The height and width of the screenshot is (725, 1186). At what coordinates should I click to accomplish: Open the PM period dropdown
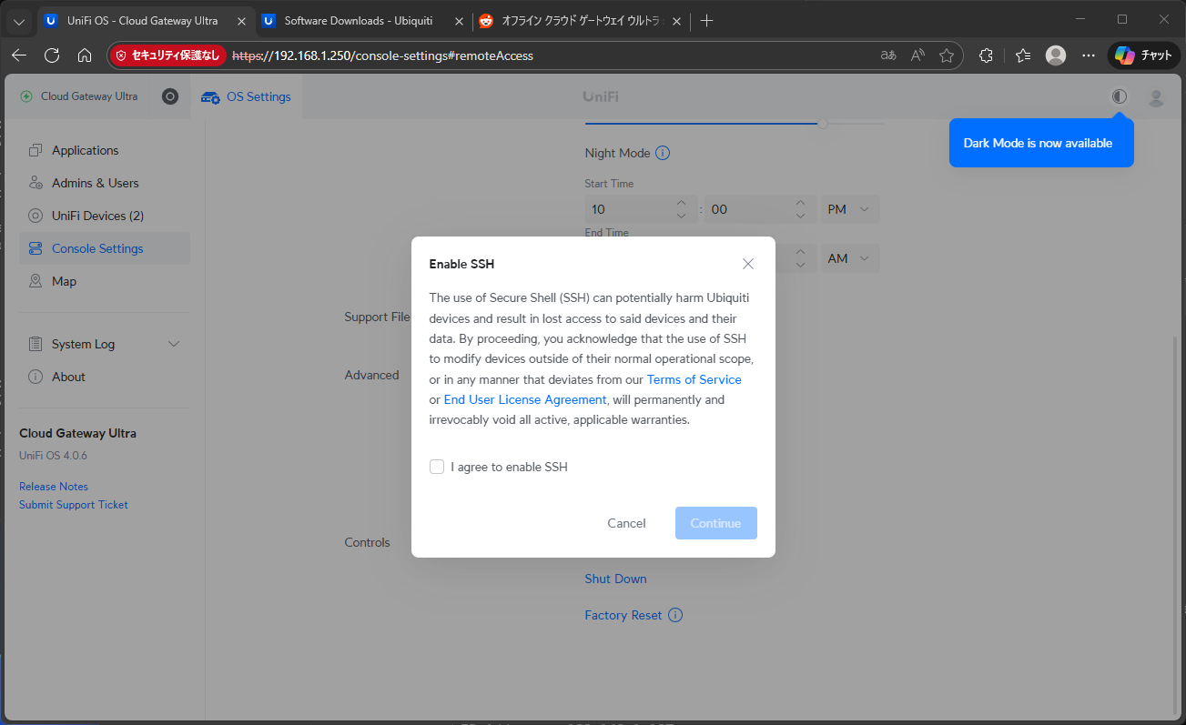(x=849, y=209)
